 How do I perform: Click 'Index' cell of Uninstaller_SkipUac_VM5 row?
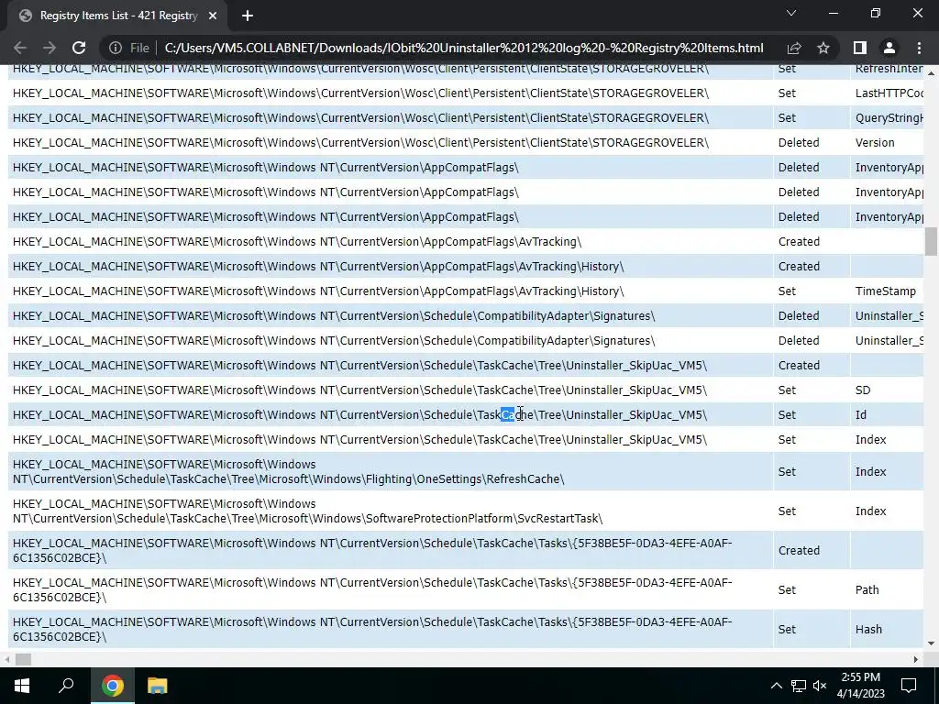[870, 439]
